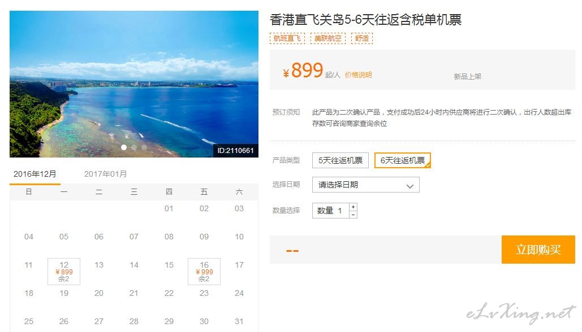Click the 数量 quantity input field
582x332 pixels.
(x=331, y=211)
